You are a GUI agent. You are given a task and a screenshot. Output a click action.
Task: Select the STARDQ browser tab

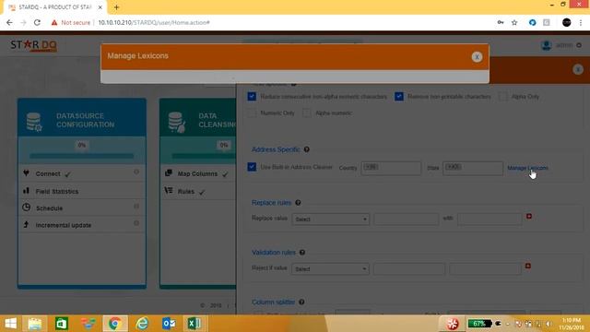coord(55,7)
